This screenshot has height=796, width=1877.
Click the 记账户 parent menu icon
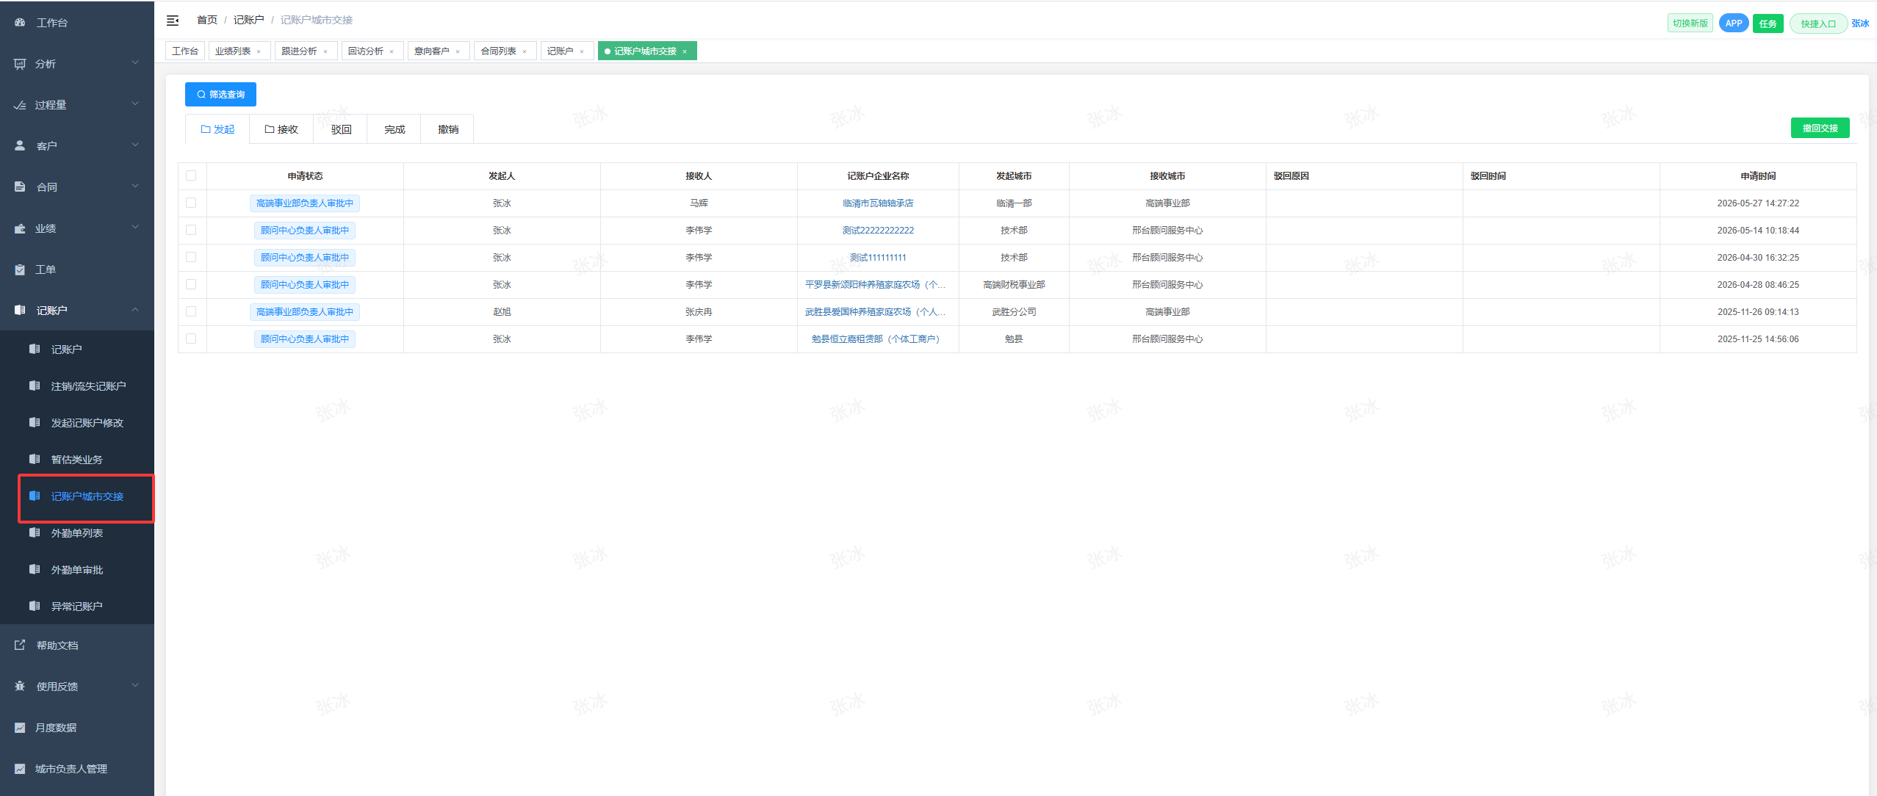[x=20, y=311]
